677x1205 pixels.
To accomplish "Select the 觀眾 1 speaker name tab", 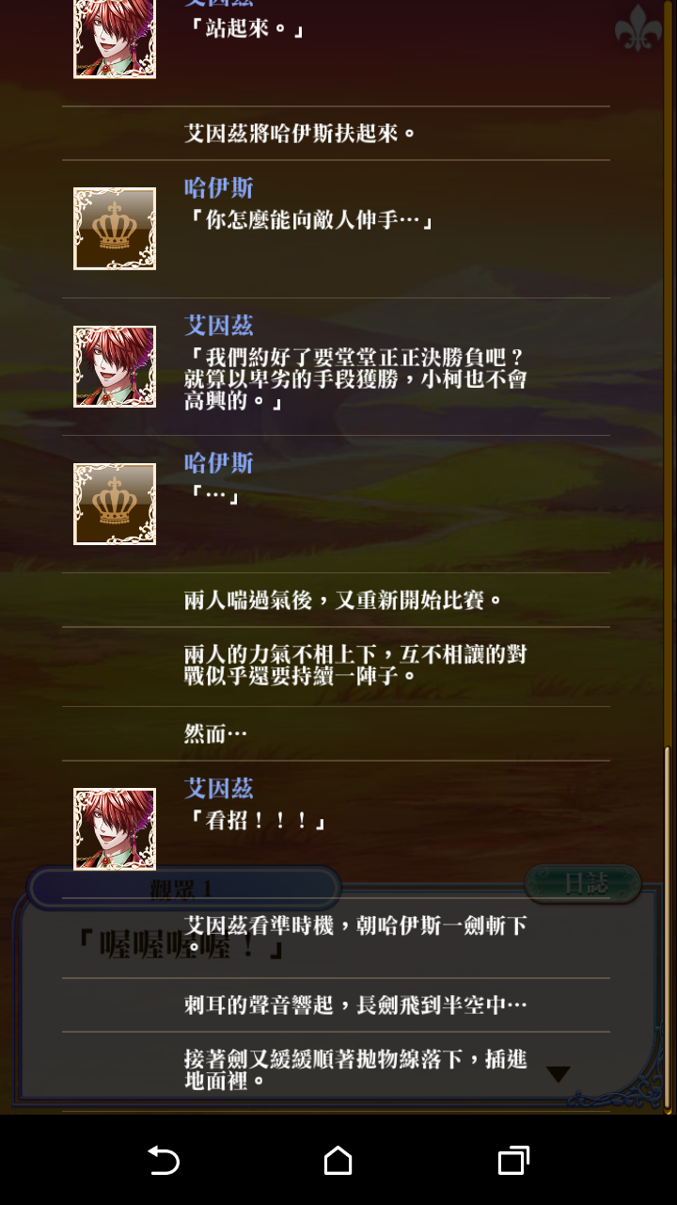I will coord(184,889).
